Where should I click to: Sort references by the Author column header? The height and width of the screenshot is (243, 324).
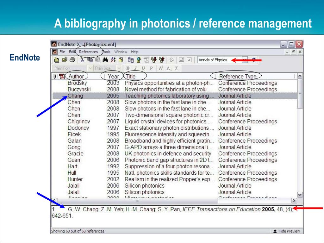coord(76,77)
